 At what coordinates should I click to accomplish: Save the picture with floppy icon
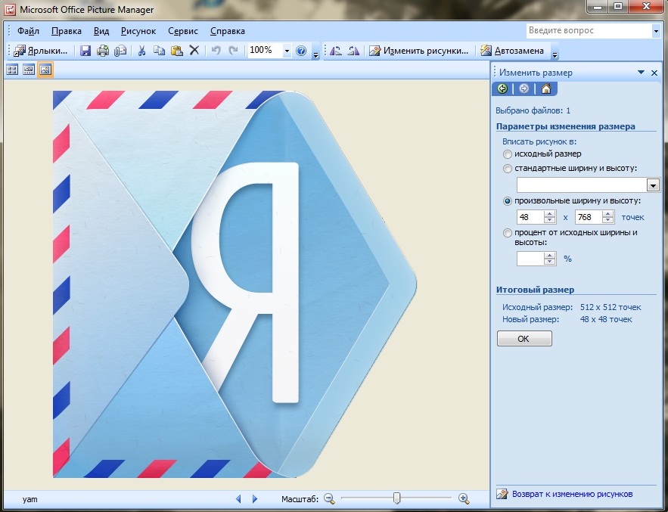coord(85,51)
